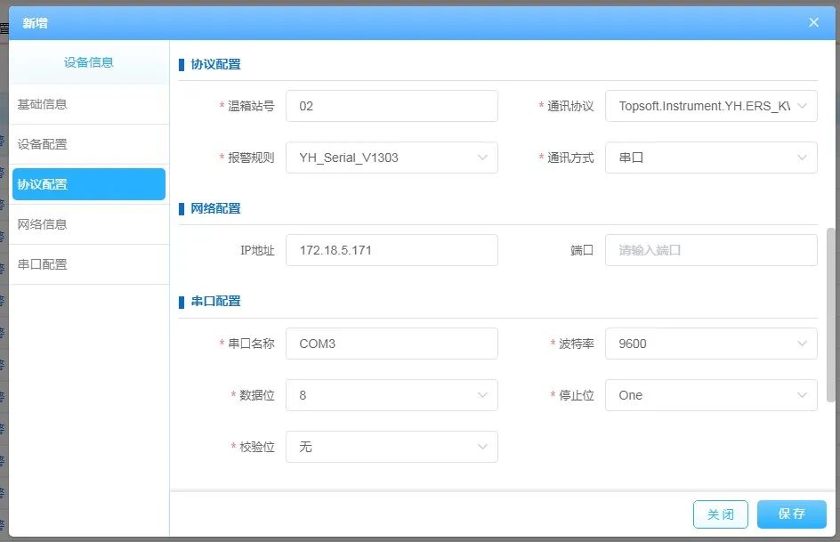Open the 校验位 无 dropdown
This screenshot has width=840, height=542.
[x=392, y=447]
